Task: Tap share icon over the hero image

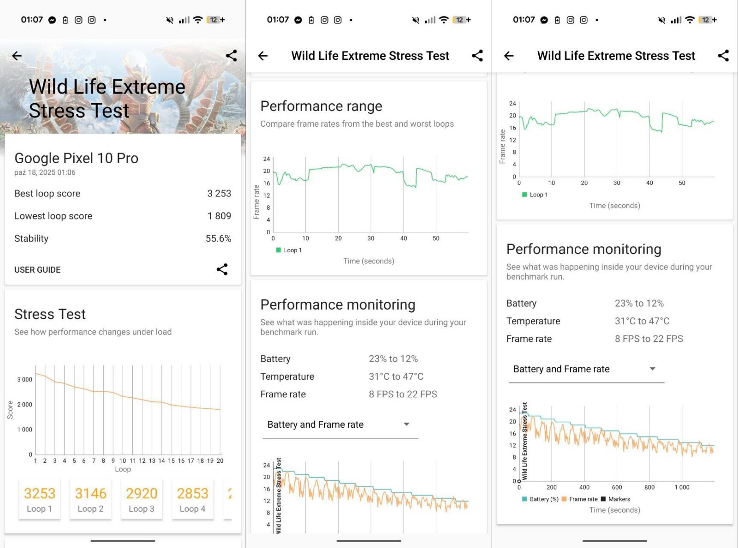Action: click(231, 56)
